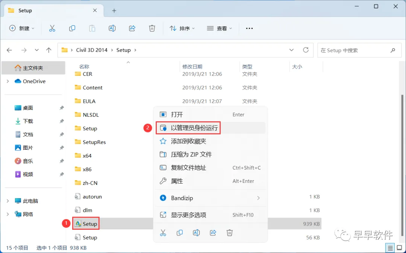
Task: Choose 以管理员身份运行 from context menu
Action: pyautogui.click(x=211, y=128)
